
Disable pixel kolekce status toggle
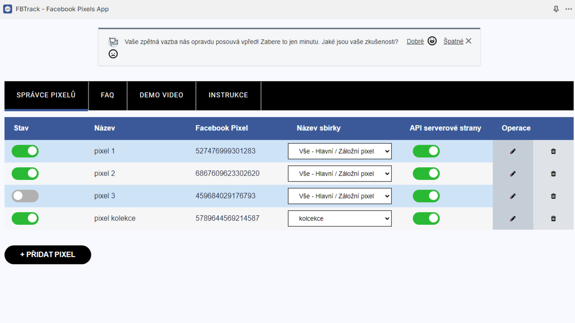click(25, 219)
